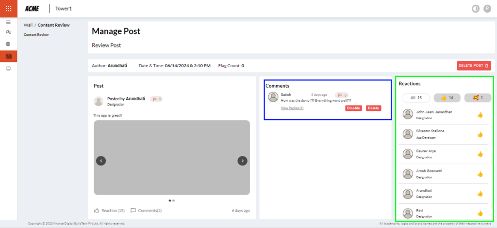Filter reactions by All 15
The width and height of the screenshot is (497, 228).
[x=416, y=98]
